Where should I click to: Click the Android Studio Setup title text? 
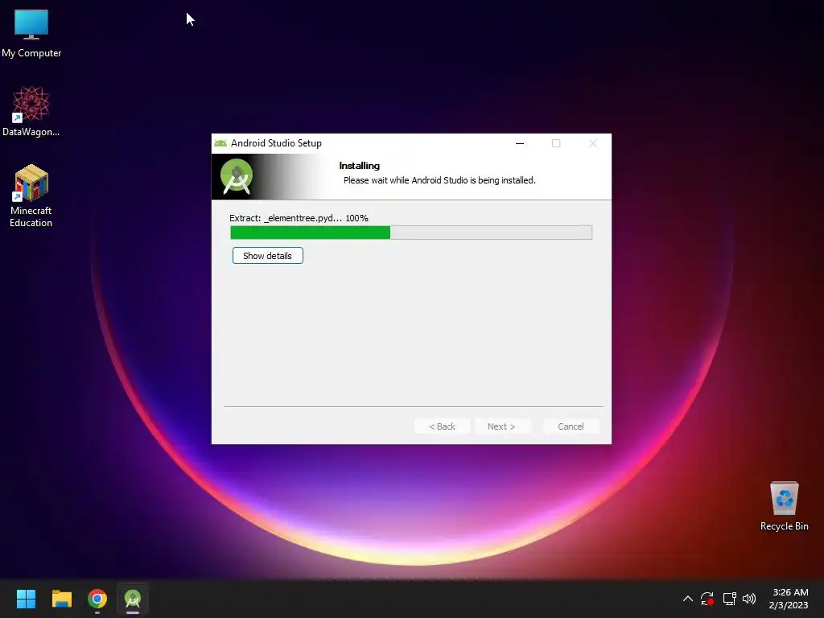pyautogui.click(x=276, y=143)
